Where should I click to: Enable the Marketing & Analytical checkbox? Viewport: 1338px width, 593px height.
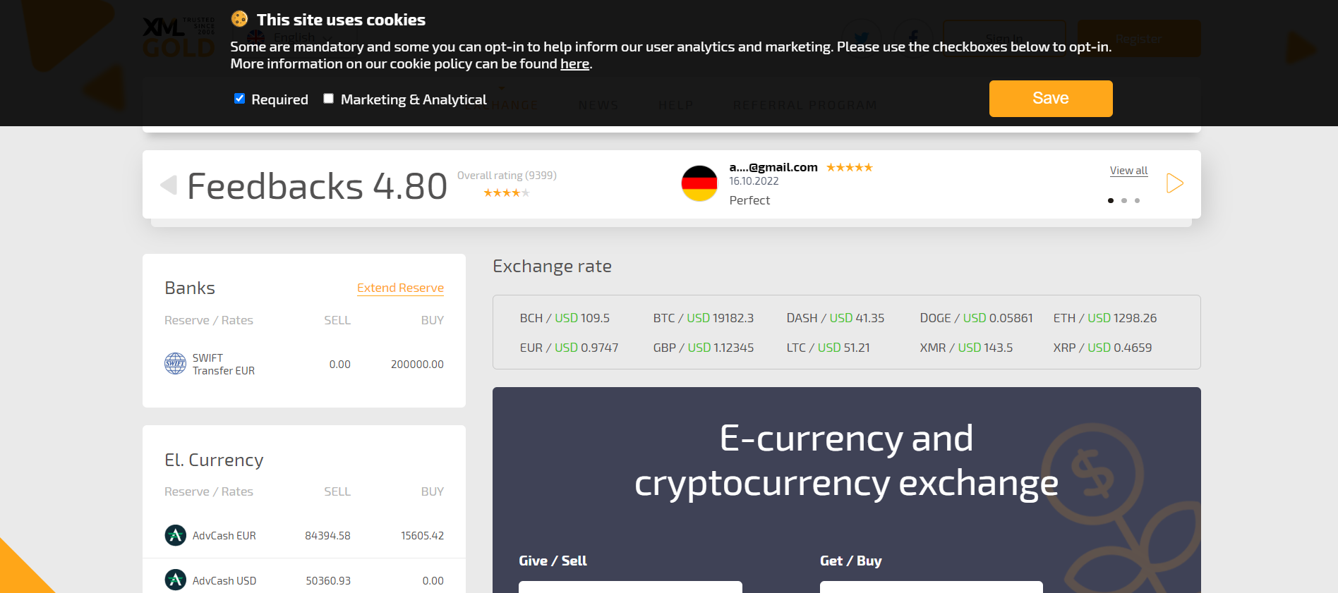point(329,99)
